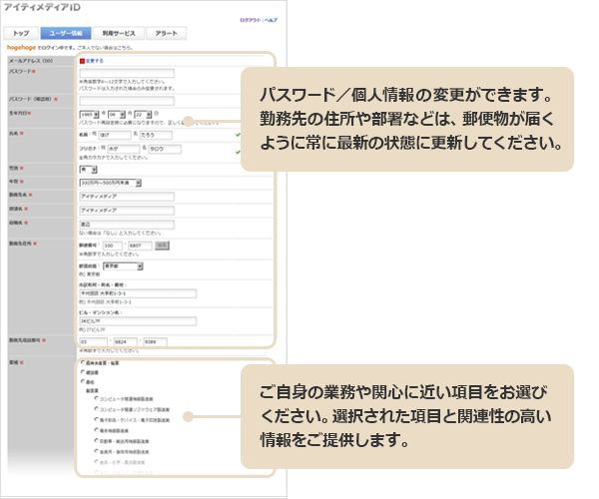Click the furigana surname field containing ホゲ
This screenshot has height=499, width=599.
pyautogui.click(x=124, y=149)
